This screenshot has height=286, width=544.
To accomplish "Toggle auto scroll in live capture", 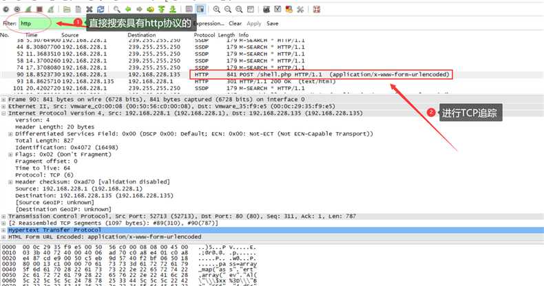I will 200,10.
